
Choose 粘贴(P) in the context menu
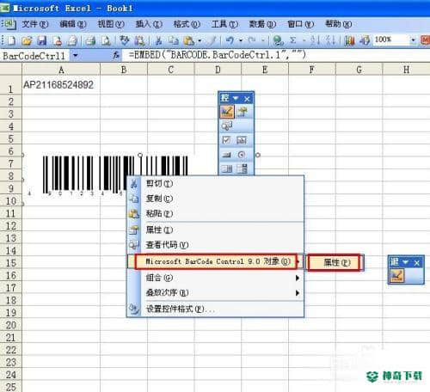pyautogui.click(x=215, y=213)
